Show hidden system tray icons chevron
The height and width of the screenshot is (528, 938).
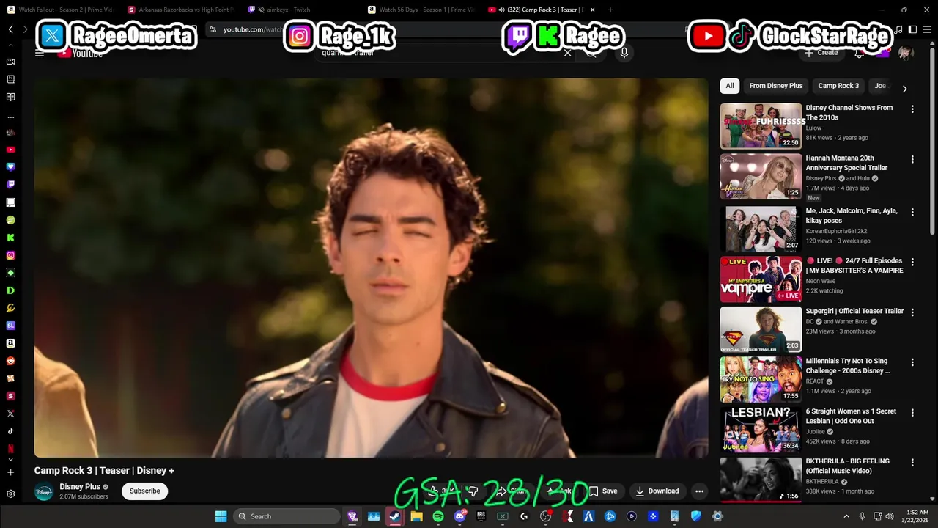click(x=846, y=516)
